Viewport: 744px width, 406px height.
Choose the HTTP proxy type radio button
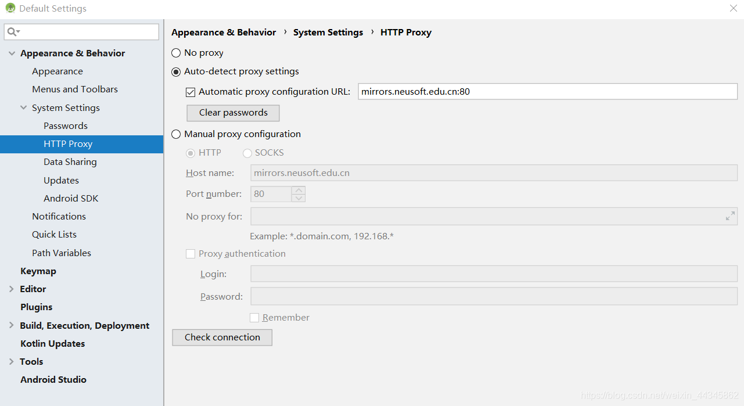point(191,153)
